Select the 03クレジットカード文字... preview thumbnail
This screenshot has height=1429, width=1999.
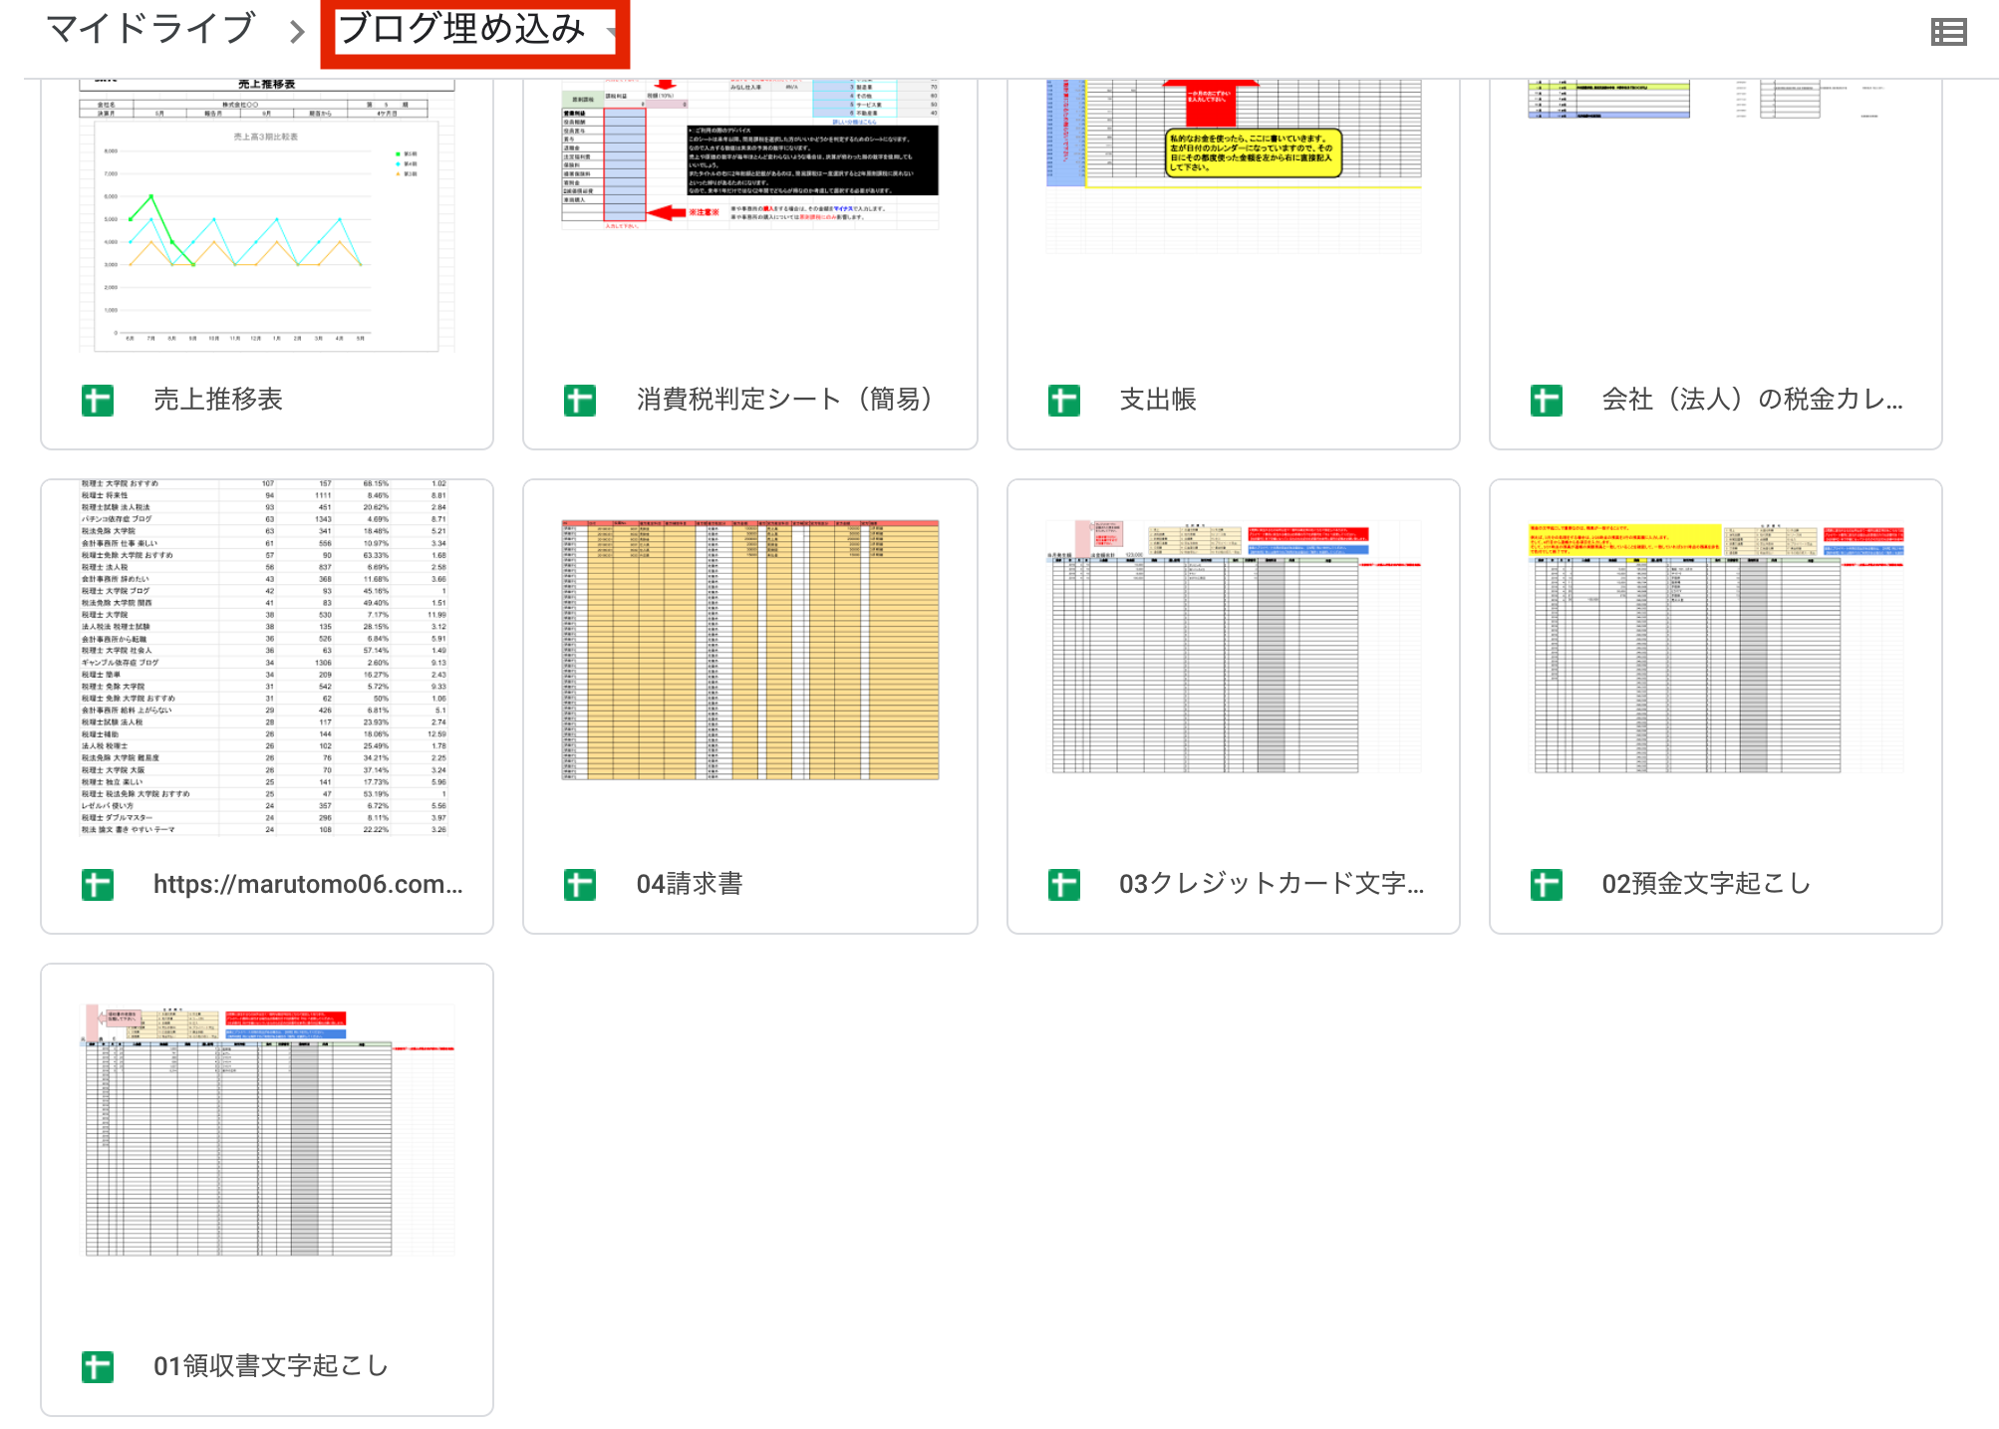pos(1234,648)
